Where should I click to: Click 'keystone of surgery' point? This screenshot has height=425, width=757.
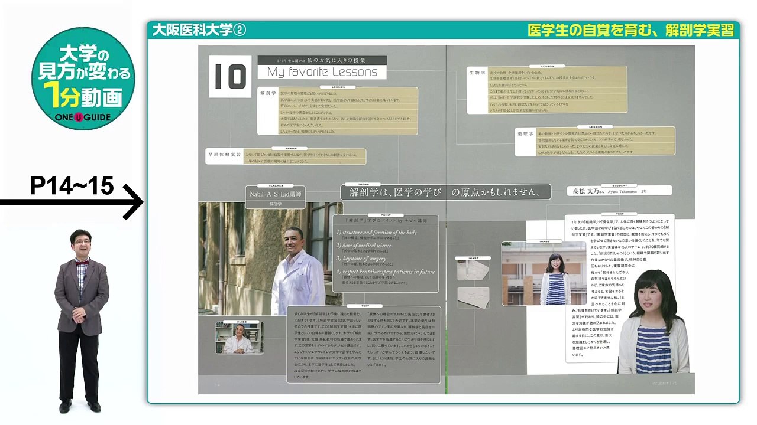coord(361,259)
